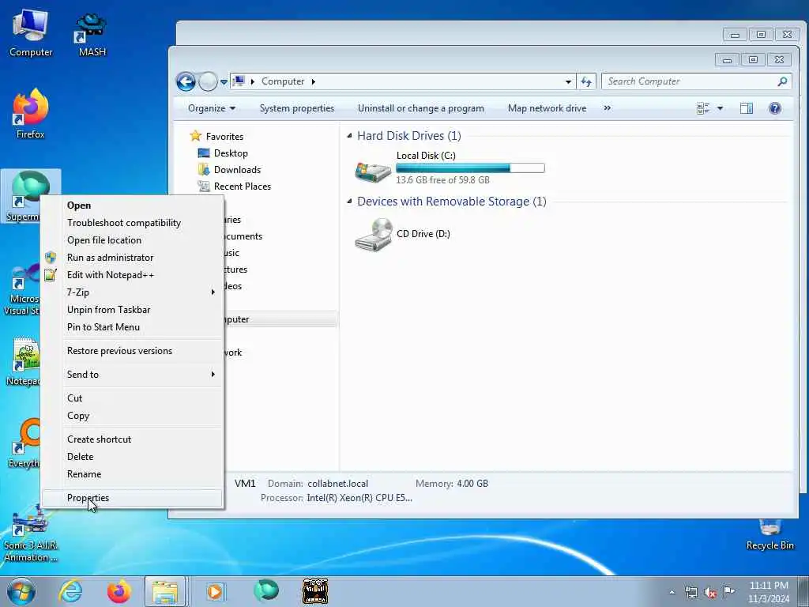
Task: Open address bar history dropdown
Action: coord(568,81)
